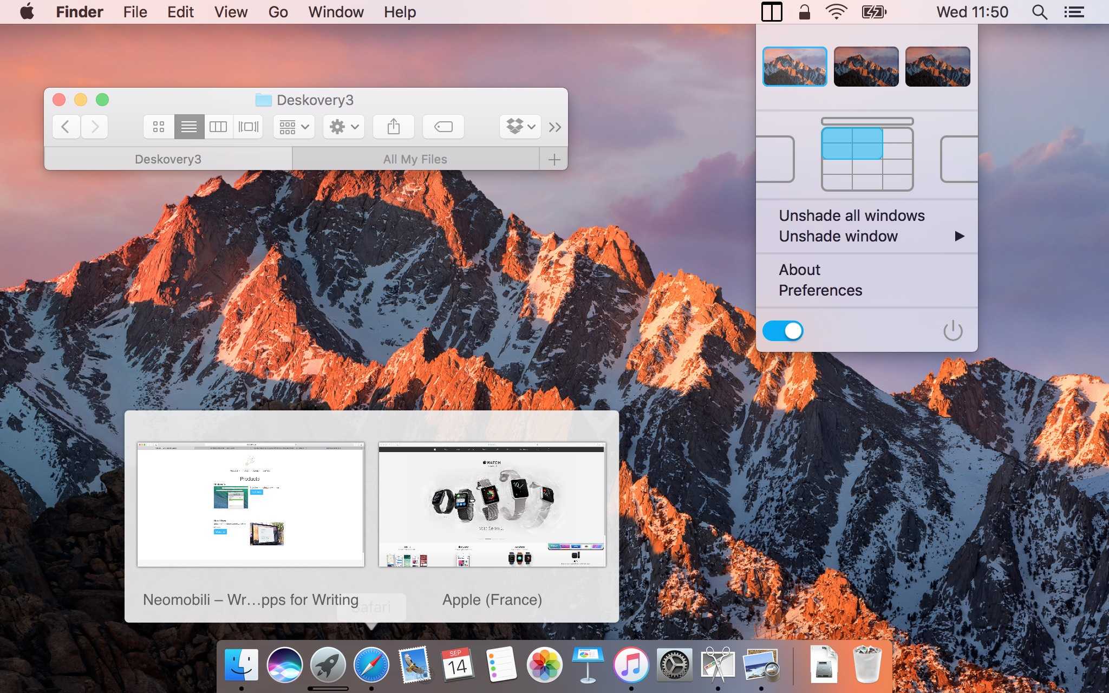
Task: Expand the group by options dropdown in Finder
Action: click(292, 127)
